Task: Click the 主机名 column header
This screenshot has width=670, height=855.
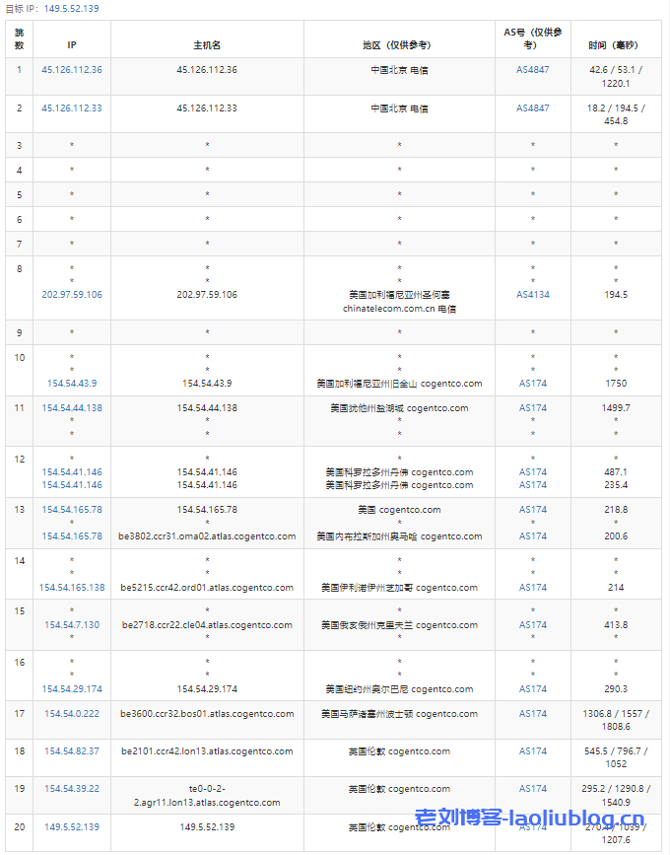Action: [207, 44]
